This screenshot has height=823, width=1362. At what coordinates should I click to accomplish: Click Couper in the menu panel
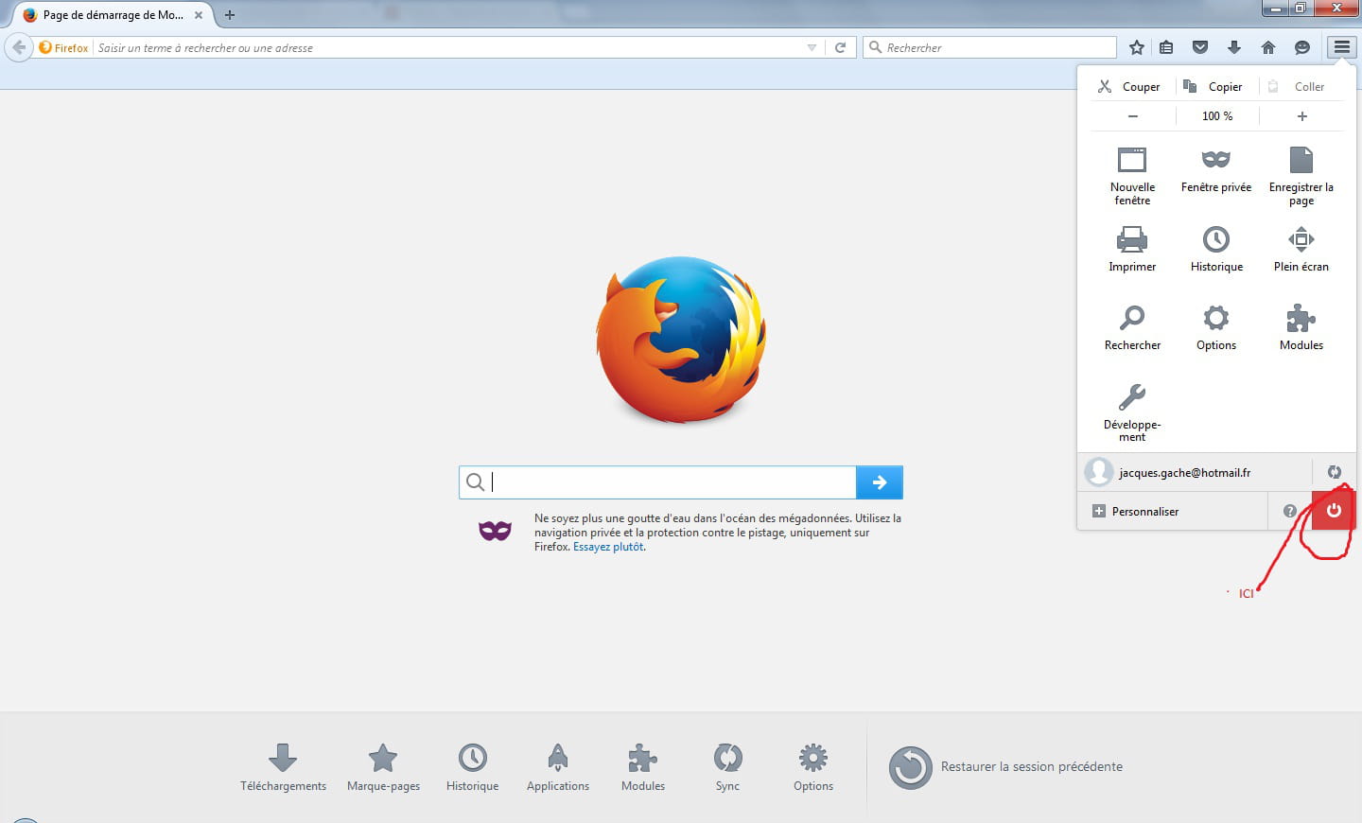[x=1129, y=86]
